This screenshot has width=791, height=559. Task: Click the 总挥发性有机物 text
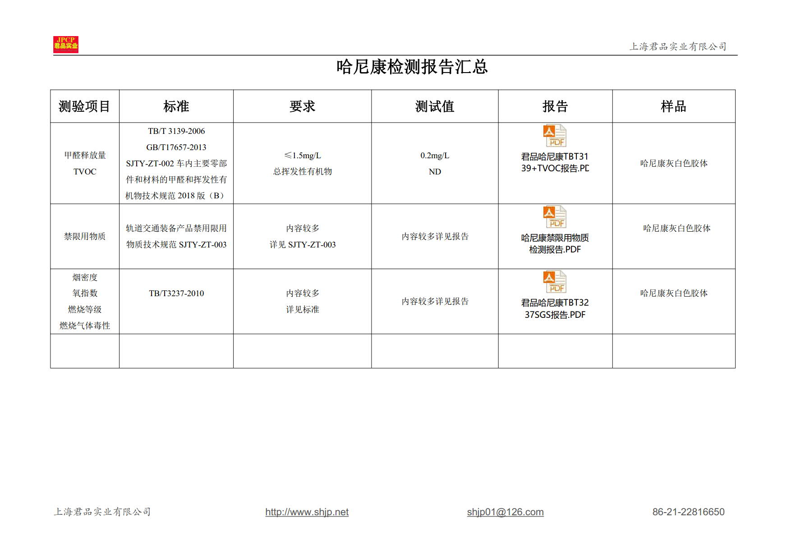(x=303, y=171)
